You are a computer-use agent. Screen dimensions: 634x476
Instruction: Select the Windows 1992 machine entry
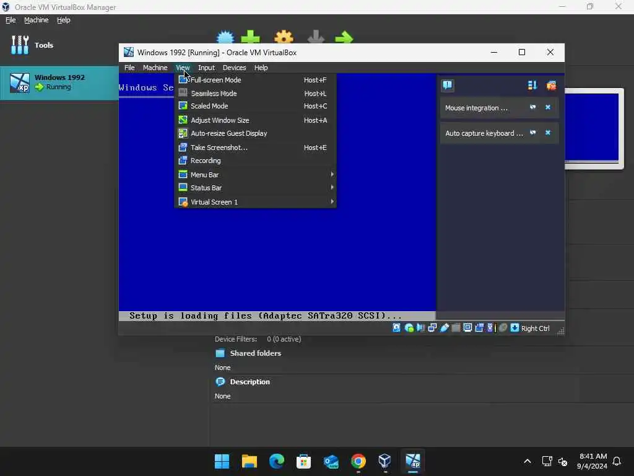[x=59, y=82]
